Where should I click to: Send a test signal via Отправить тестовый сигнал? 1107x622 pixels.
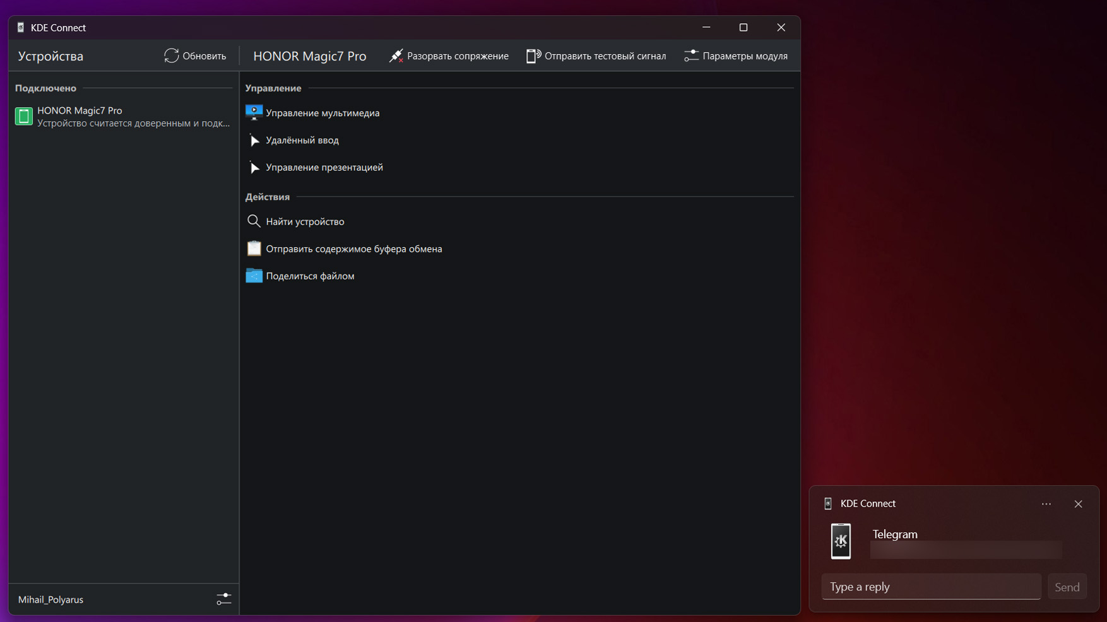596,56
